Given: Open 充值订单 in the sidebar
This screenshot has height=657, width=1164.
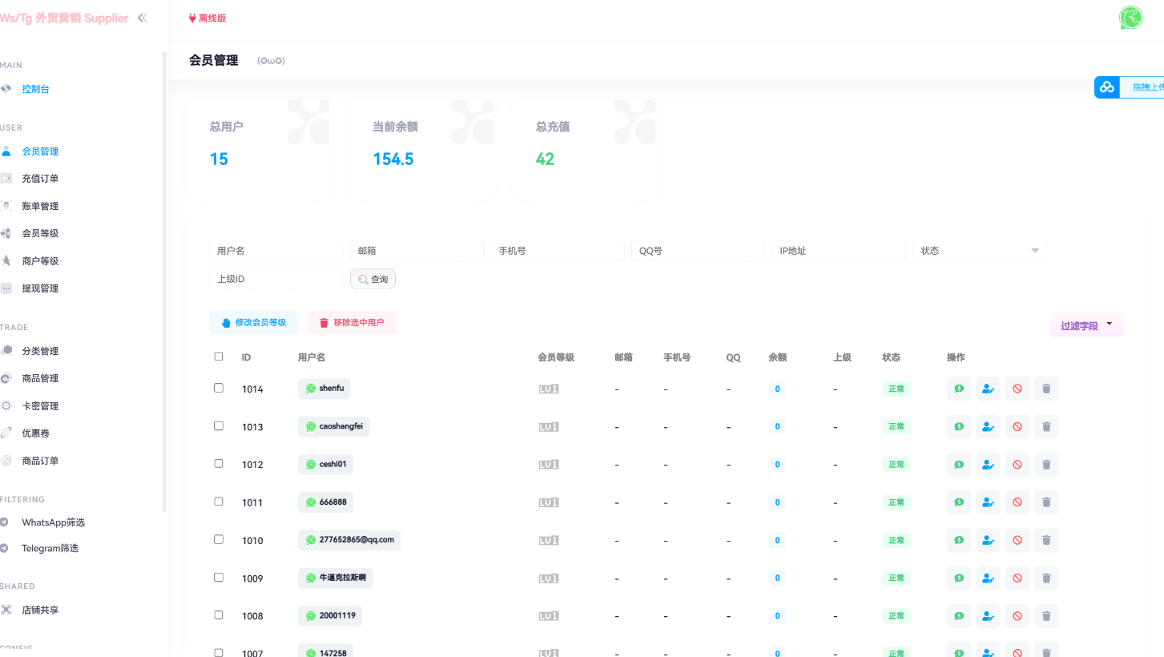Looking at the screenshot, I should pyautogui.click(x=40, y=179).
